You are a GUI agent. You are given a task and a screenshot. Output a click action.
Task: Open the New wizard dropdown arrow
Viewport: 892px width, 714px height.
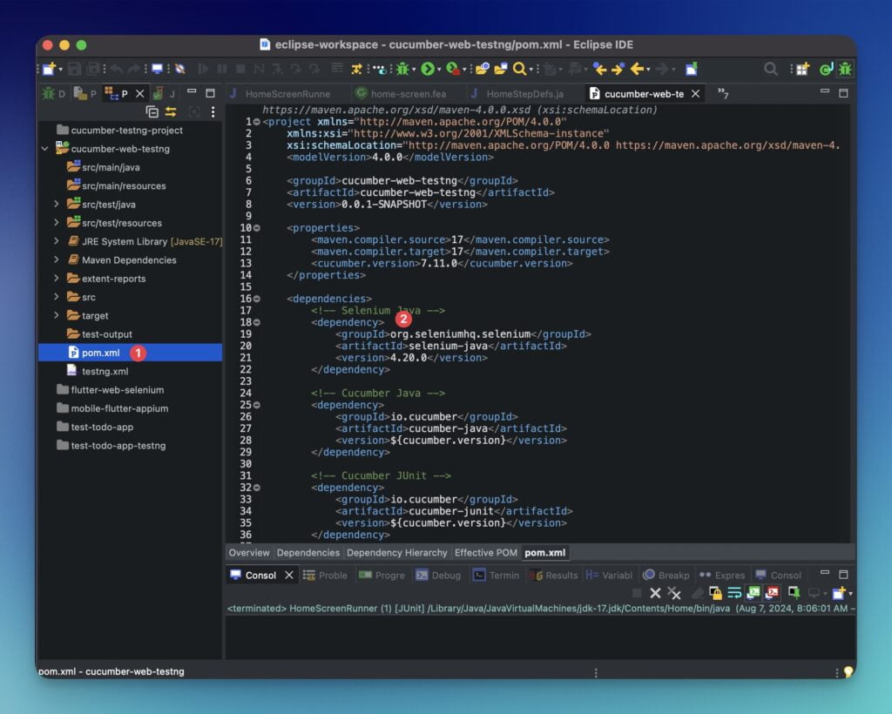[60, 70]
